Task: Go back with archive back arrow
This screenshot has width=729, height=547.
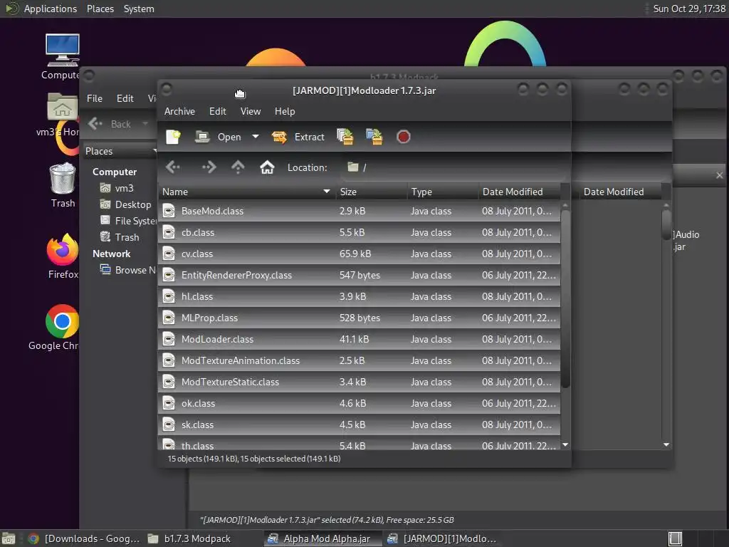Action: [x=173, y=167]
